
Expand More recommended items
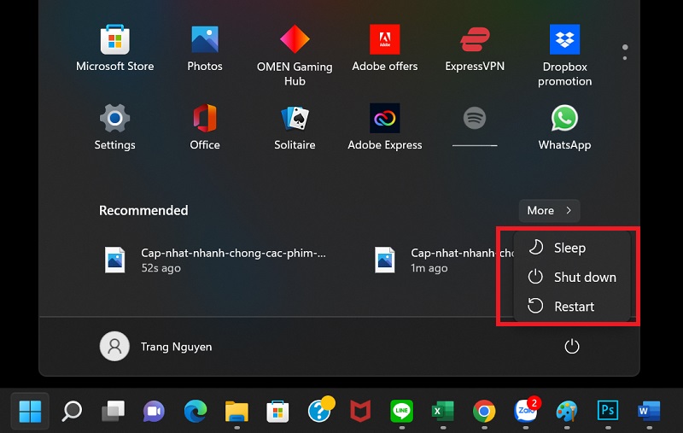point(549,210)
